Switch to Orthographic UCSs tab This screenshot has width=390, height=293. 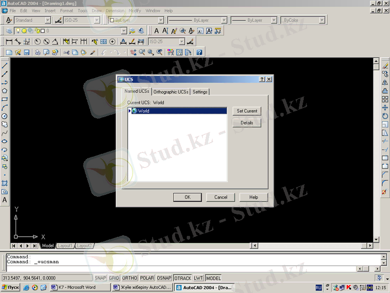pos(171,92)
